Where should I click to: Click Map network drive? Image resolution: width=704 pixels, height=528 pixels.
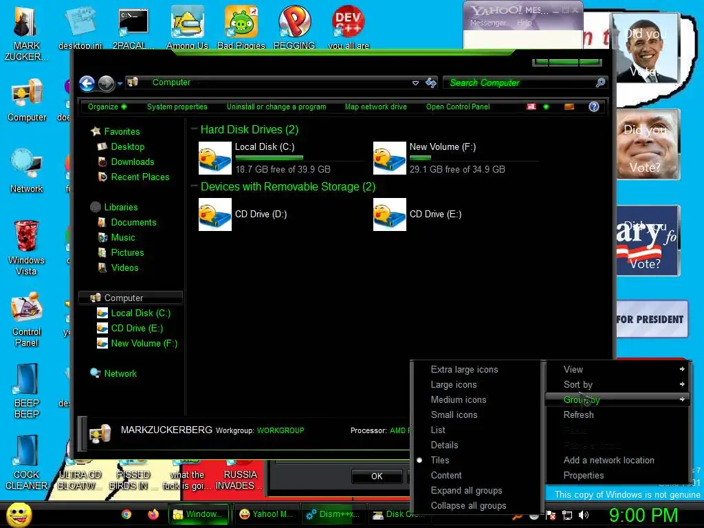click(376, 107)
